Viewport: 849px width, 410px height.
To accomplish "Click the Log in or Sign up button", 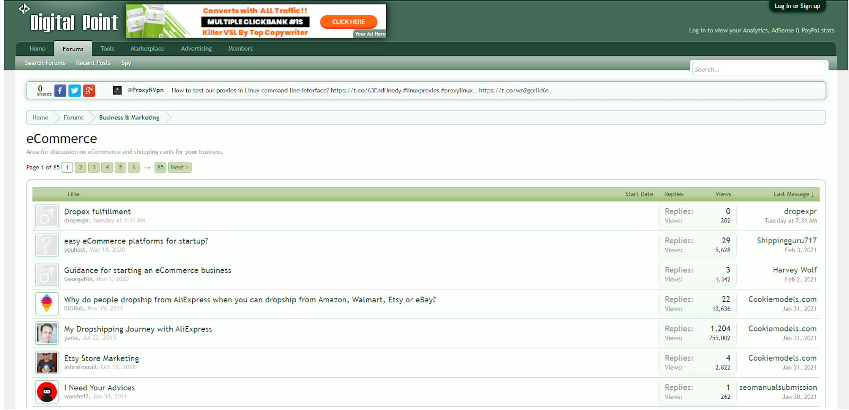I will click(x=798, y=6).
